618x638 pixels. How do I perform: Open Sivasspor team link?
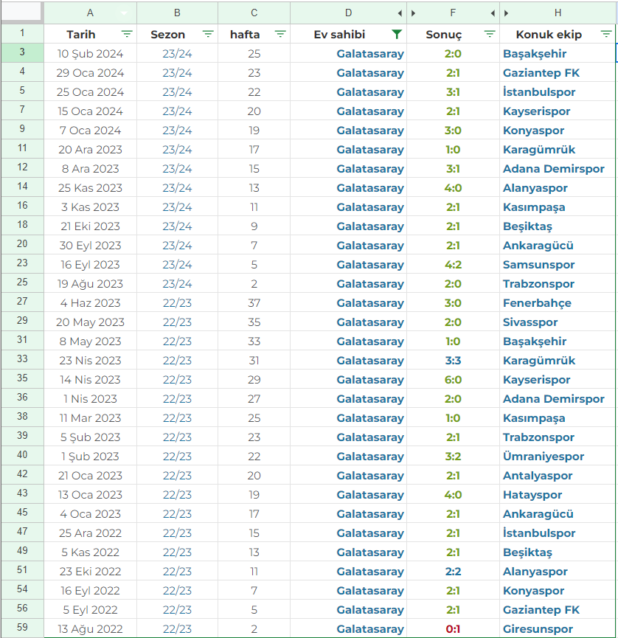[x=530, y=322]
